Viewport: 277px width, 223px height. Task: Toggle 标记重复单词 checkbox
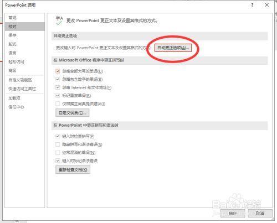(x=58, y=95)
